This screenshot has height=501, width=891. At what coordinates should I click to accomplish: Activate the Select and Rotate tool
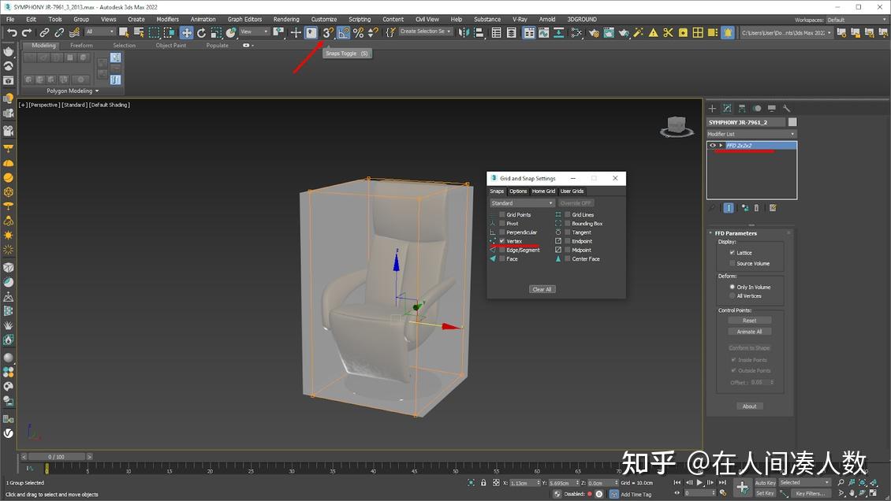click(202, 33)
